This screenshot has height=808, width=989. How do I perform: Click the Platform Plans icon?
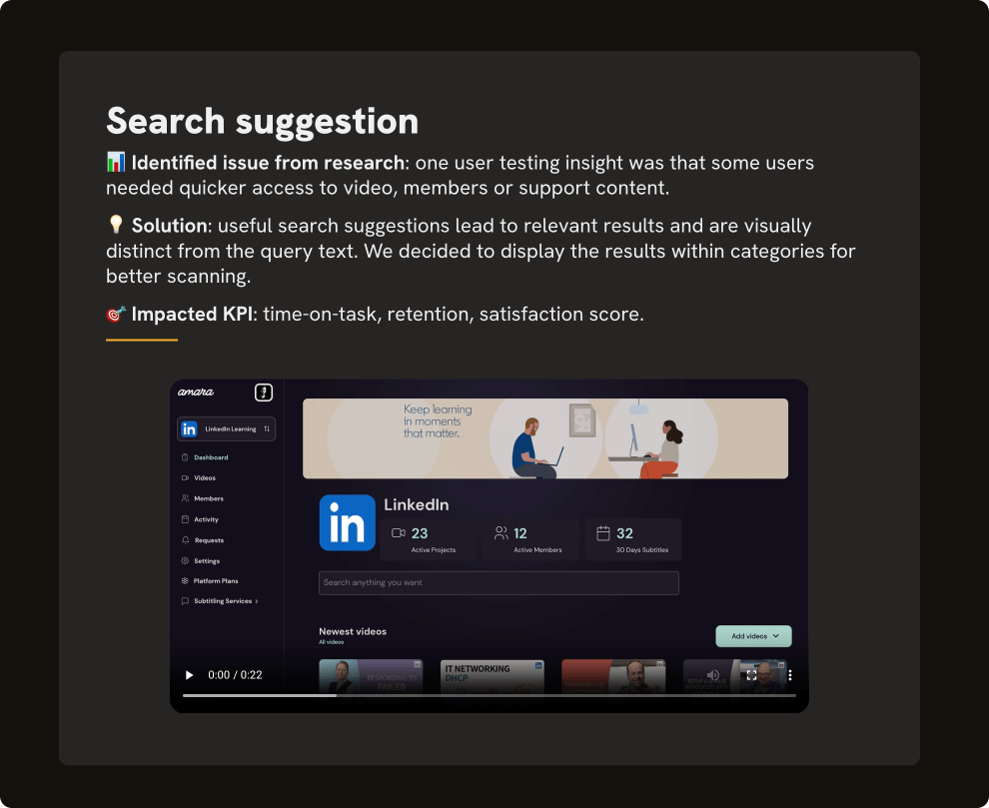point(185,581)
